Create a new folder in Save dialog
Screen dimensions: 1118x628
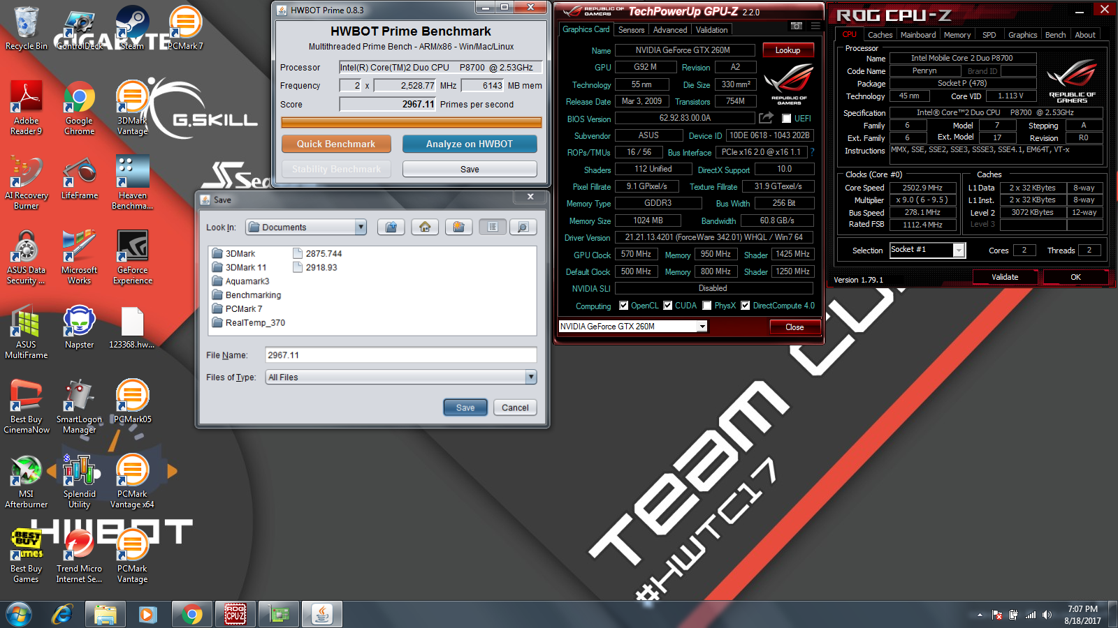(458, 227)
